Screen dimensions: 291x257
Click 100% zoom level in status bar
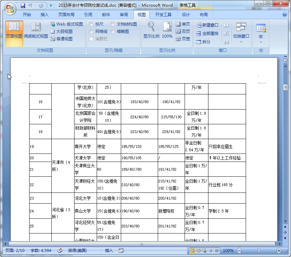[x=228, y=251]
